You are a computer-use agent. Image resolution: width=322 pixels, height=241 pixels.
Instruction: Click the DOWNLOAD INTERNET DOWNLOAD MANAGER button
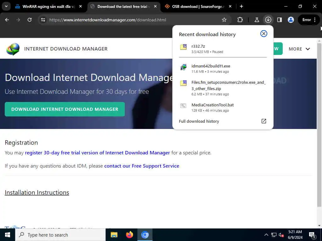(65, 109)
